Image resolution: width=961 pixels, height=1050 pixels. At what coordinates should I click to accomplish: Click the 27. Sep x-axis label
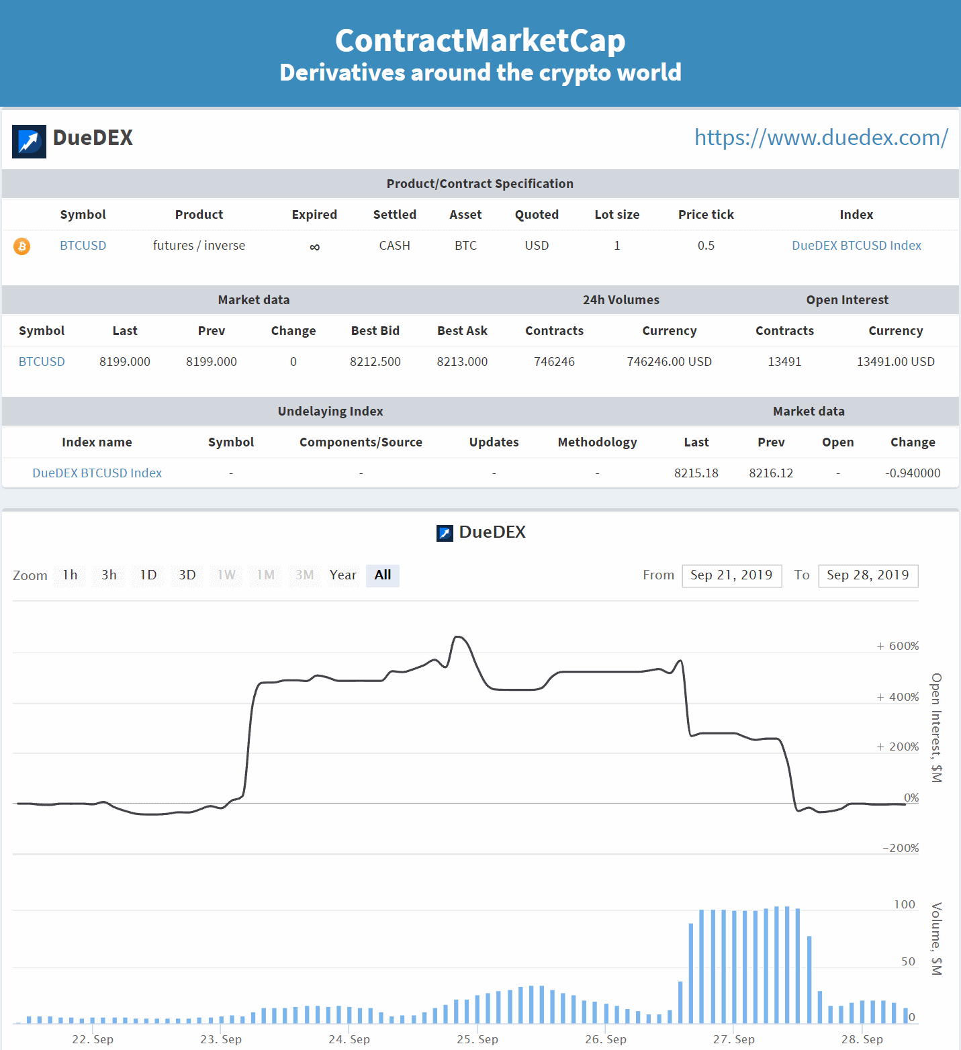[x=734, y=1039]
